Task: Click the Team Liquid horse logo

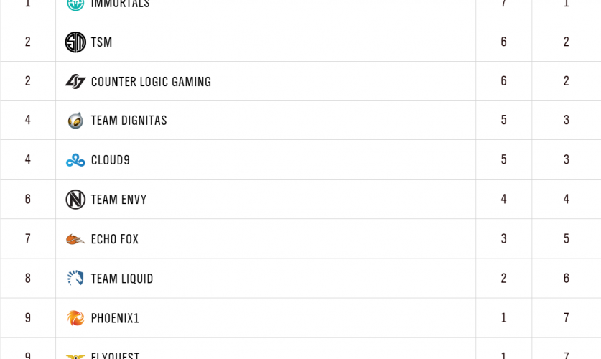Action: (x=75, y=279)
